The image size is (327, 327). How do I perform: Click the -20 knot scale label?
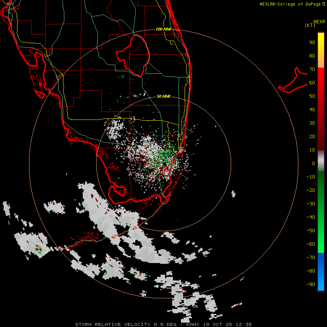(311, 190)
